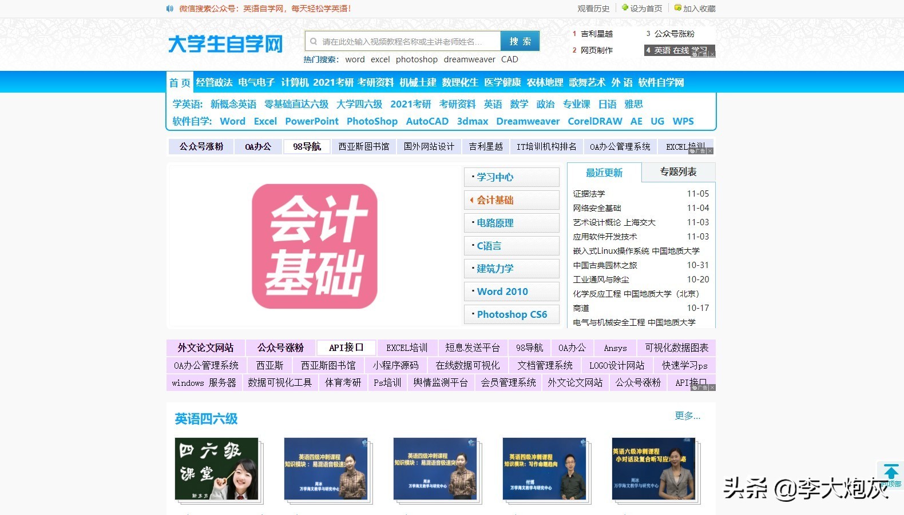Viewport: 904px width, 515px height.
Task: Click the LOGO设计网站 ad link
Action: 617,365
